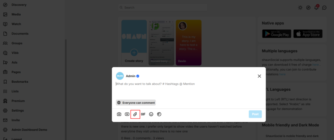Viewport: 334px width, 140px height.
Task: Click the Post button
Action: point(255,114)
